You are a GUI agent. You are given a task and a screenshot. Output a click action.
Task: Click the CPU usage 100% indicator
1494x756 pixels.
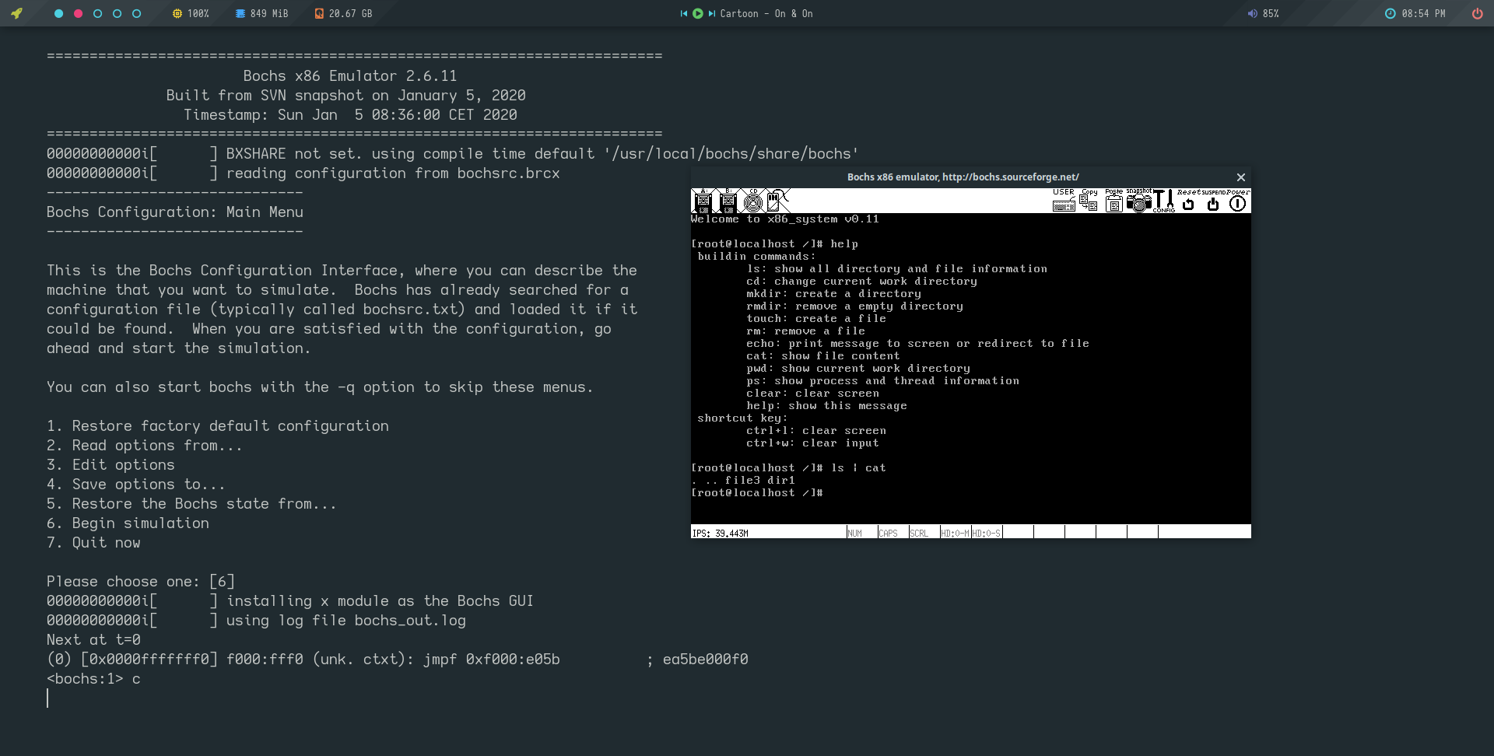(191, 13)
